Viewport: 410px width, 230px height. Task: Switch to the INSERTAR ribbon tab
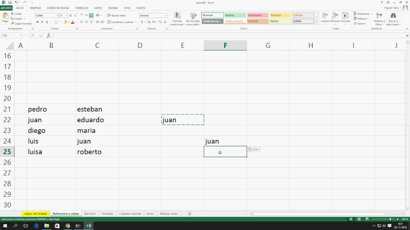pos(35,8)
